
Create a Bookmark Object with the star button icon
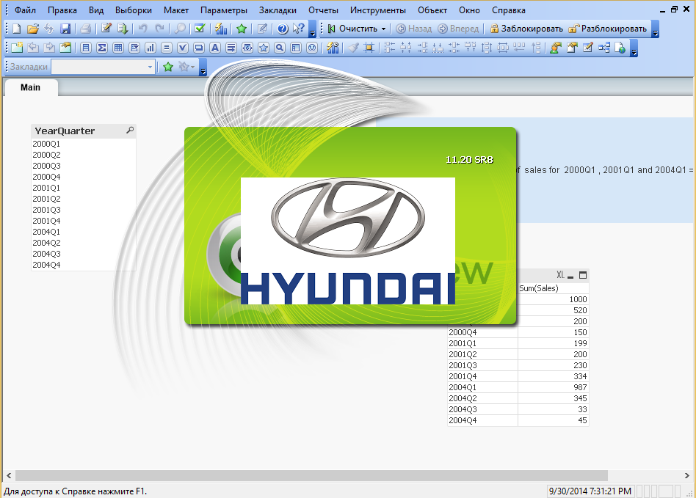(264, 48)
